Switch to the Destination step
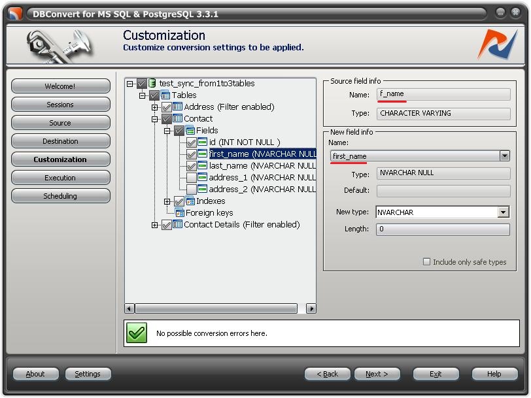 (x=60, y=141)
